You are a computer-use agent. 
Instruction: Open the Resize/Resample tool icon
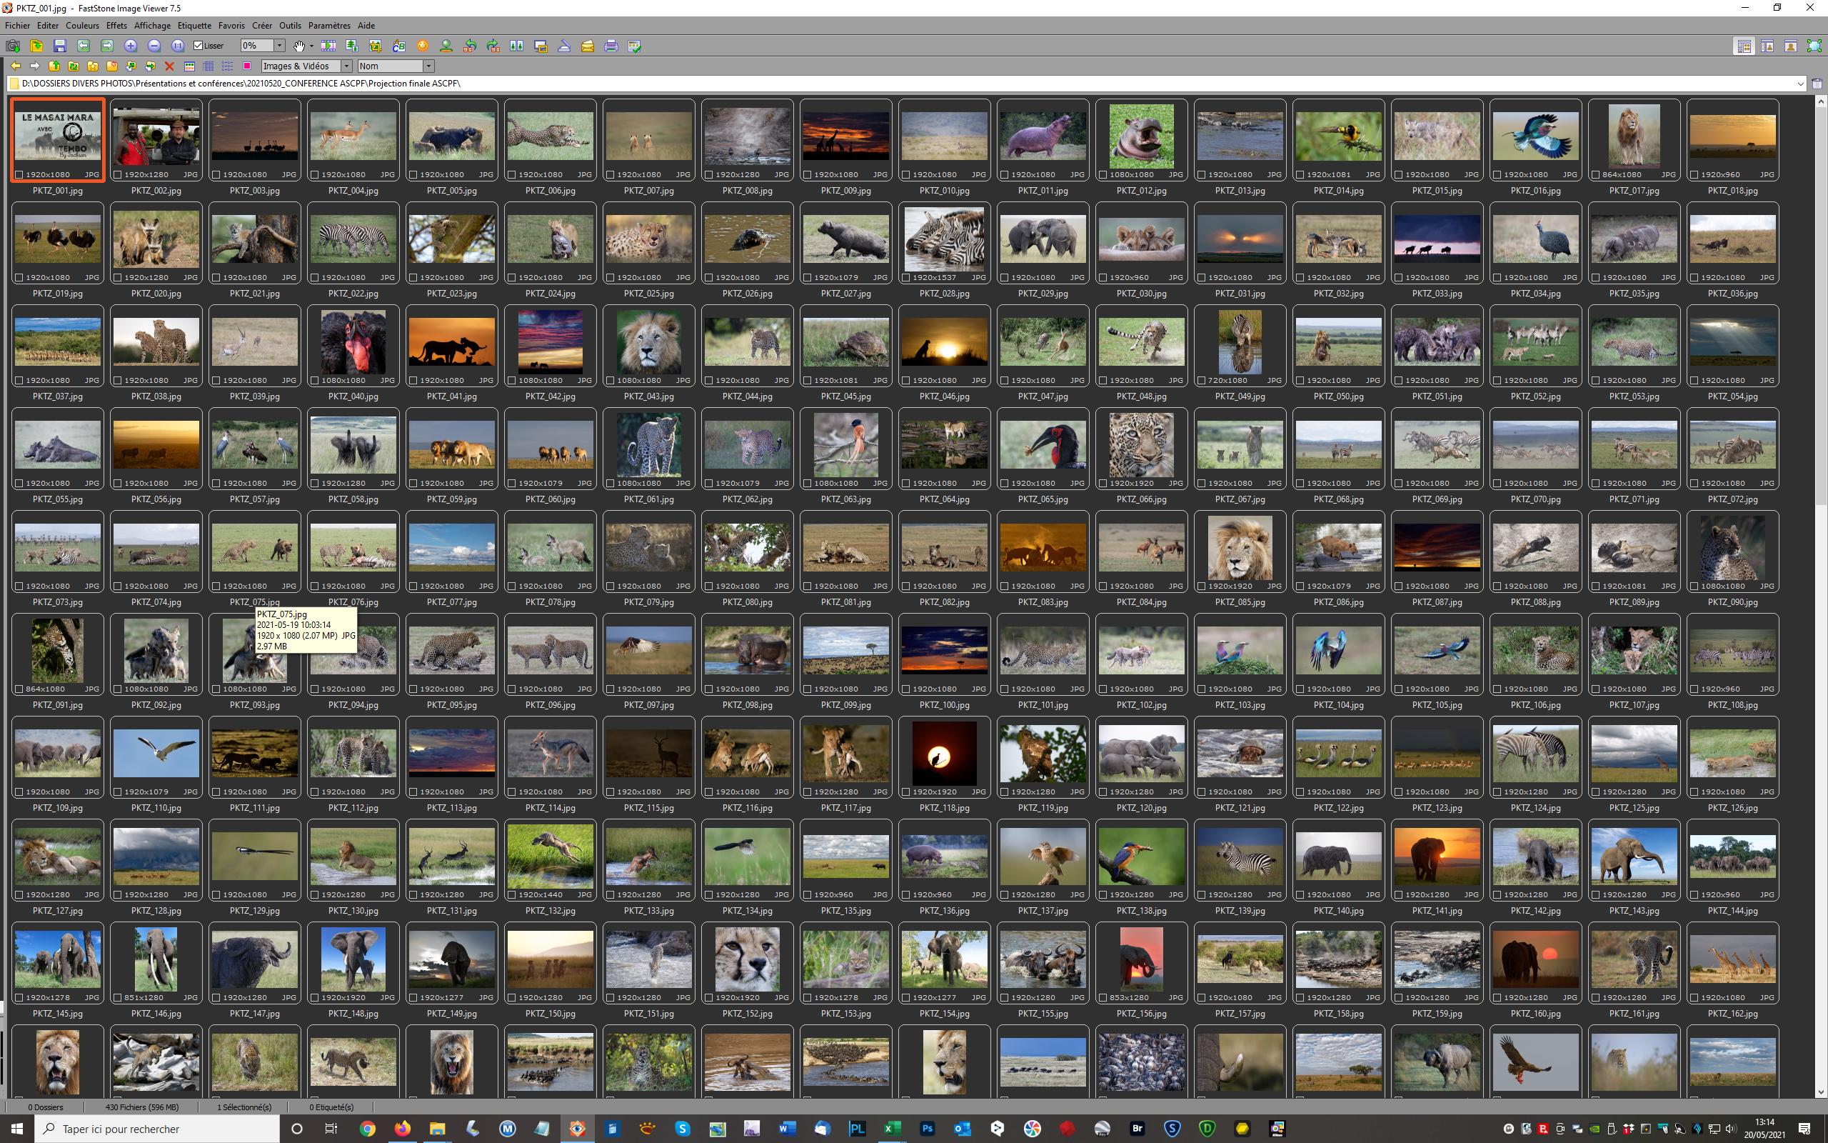[x=352, y=46]
